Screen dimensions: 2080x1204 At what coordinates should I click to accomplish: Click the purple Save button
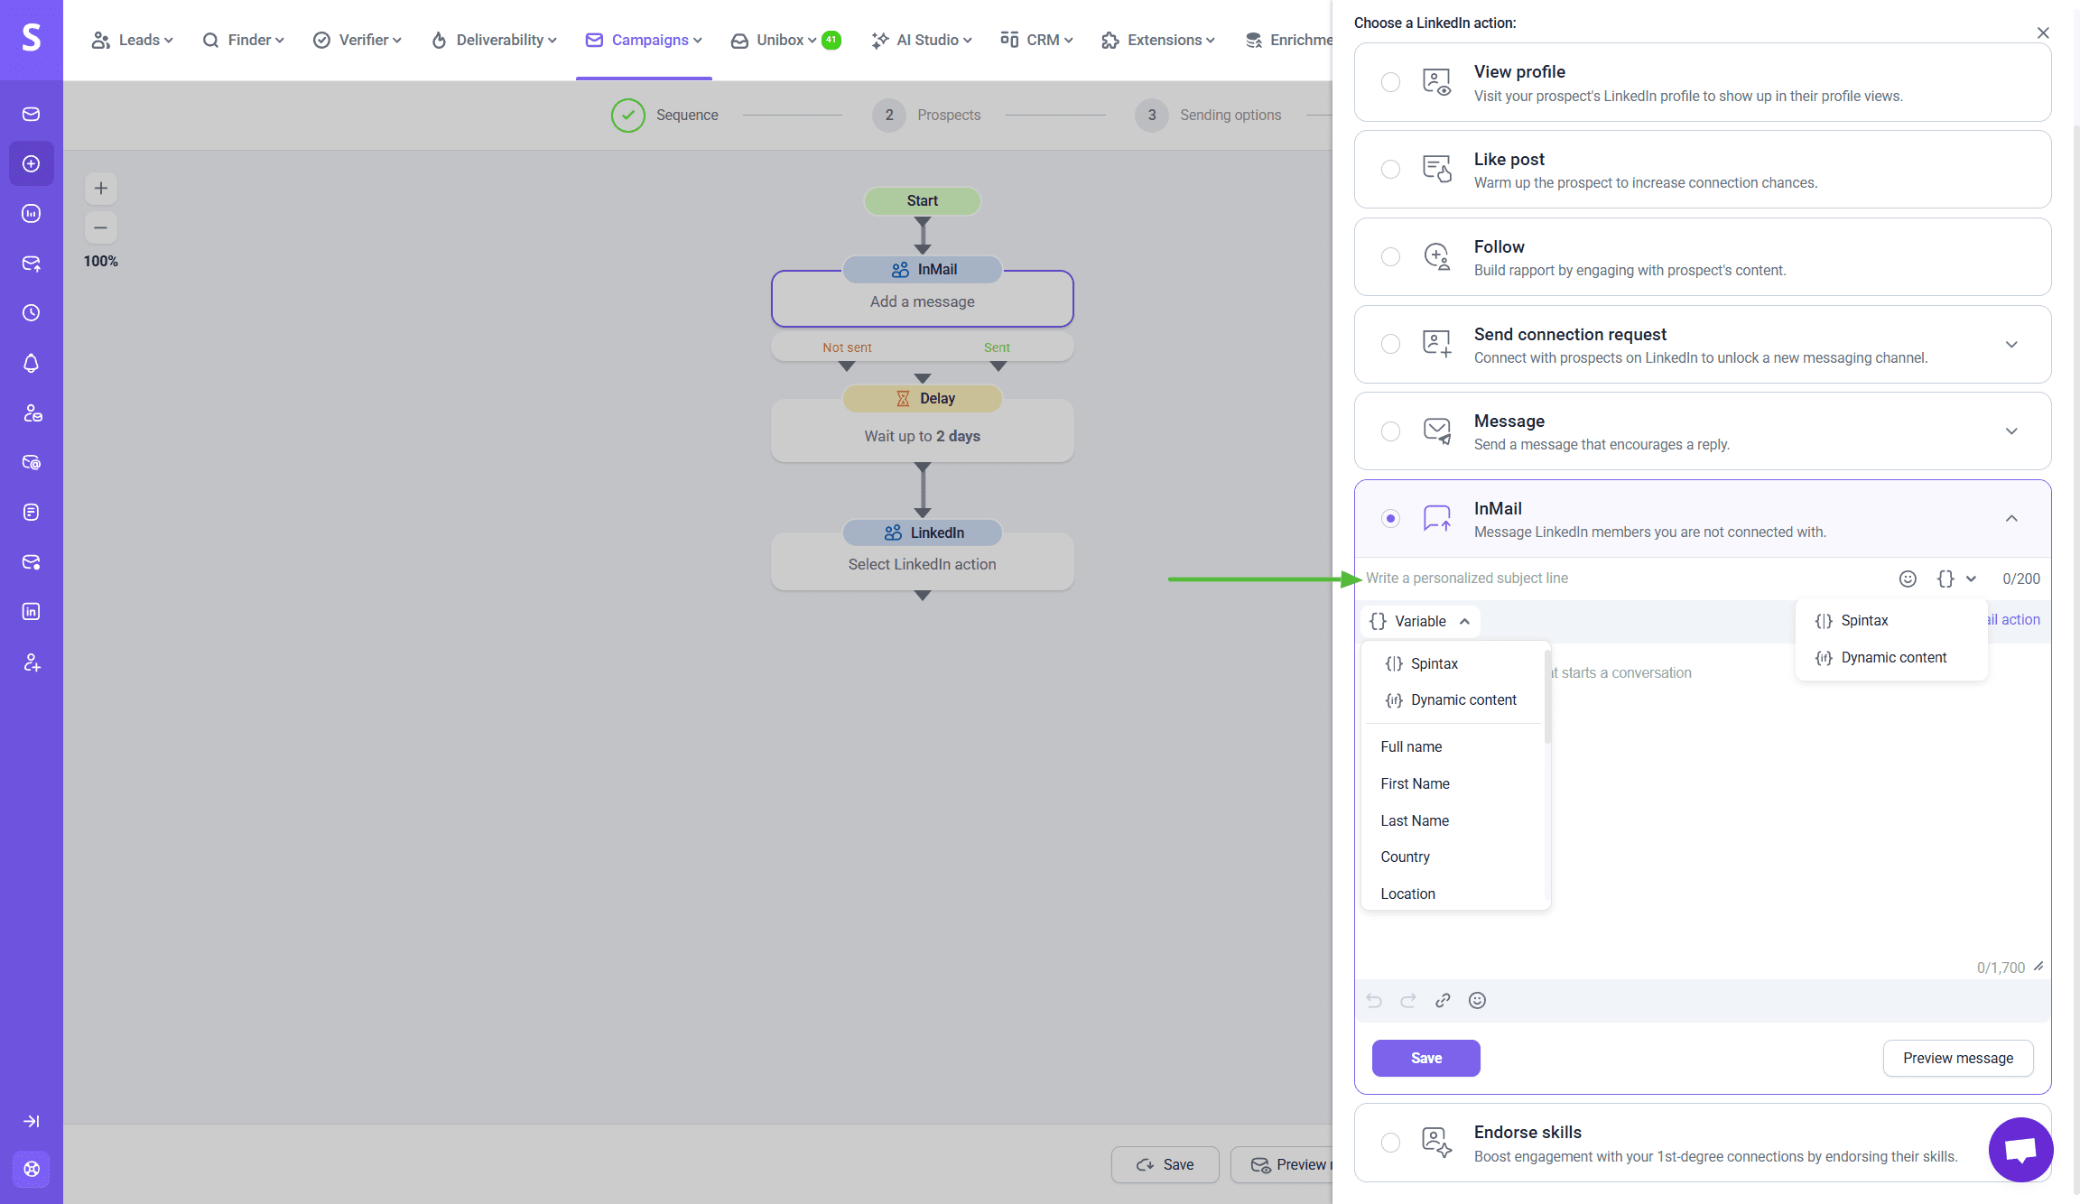pos(1425,1058)
